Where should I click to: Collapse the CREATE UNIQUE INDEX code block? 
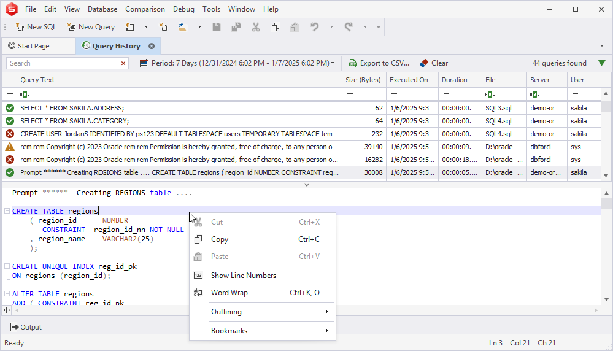7,266
